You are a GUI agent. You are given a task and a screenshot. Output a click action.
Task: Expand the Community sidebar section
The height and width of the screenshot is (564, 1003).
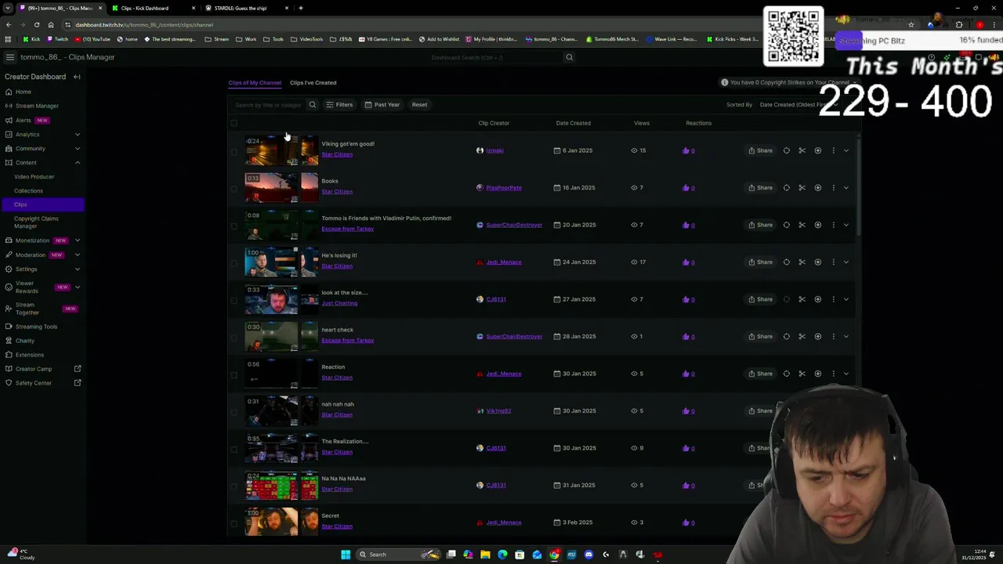pos(77,149)
